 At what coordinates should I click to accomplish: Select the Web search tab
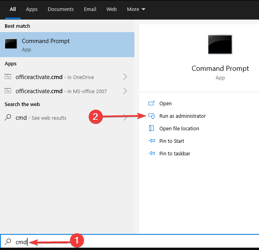[x=111, y=9]
